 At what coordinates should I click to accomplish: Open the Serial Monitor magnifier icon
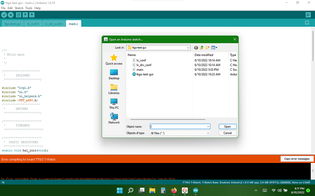click(308, 15)
